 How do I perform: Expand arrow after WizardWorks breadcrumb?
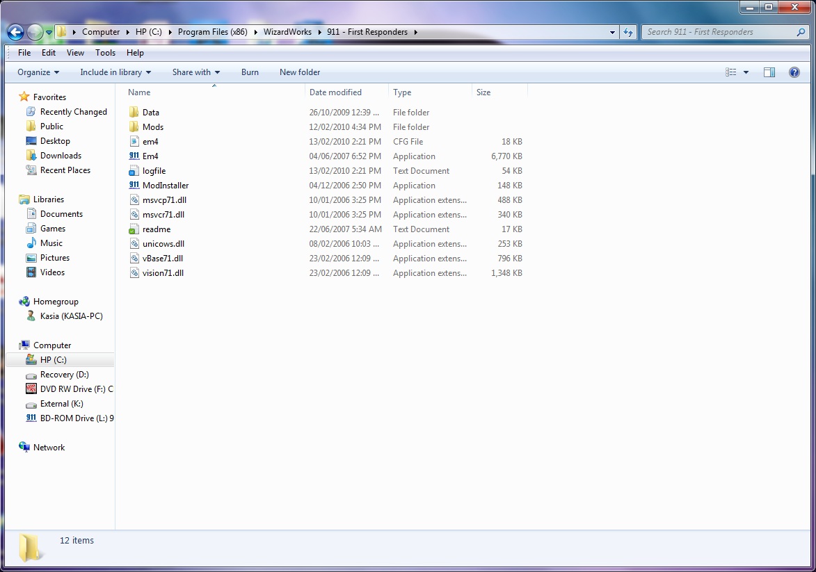(x=319, y=32)
